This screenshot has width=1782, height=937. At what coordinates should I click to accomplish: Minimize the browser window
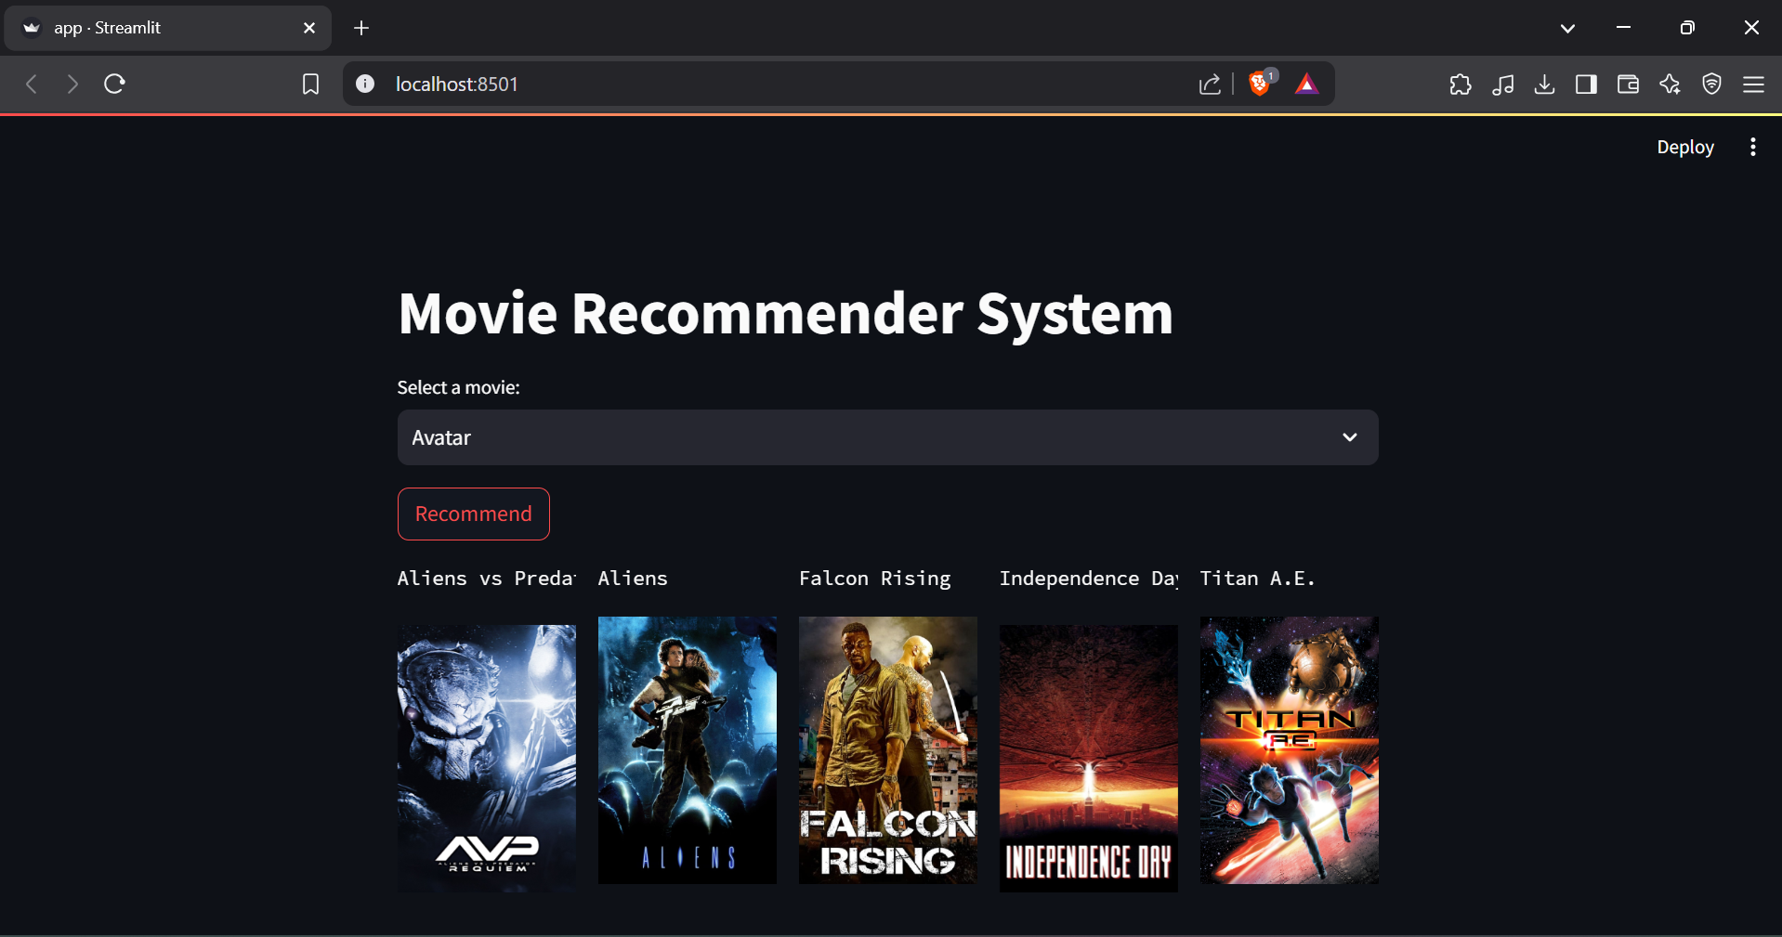(1623, 28)
